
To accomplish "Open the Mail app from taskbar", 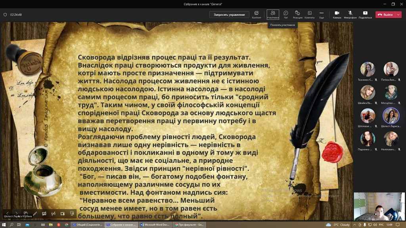I will point(27,225).
